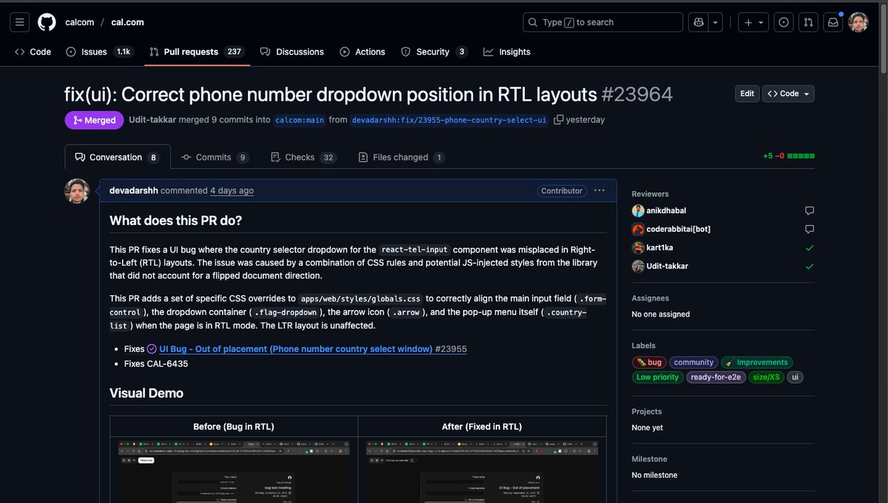Open notifications inbox
The height and width of the screenshot is (503, 888).
pyautogui.click(x=833, y=22)
